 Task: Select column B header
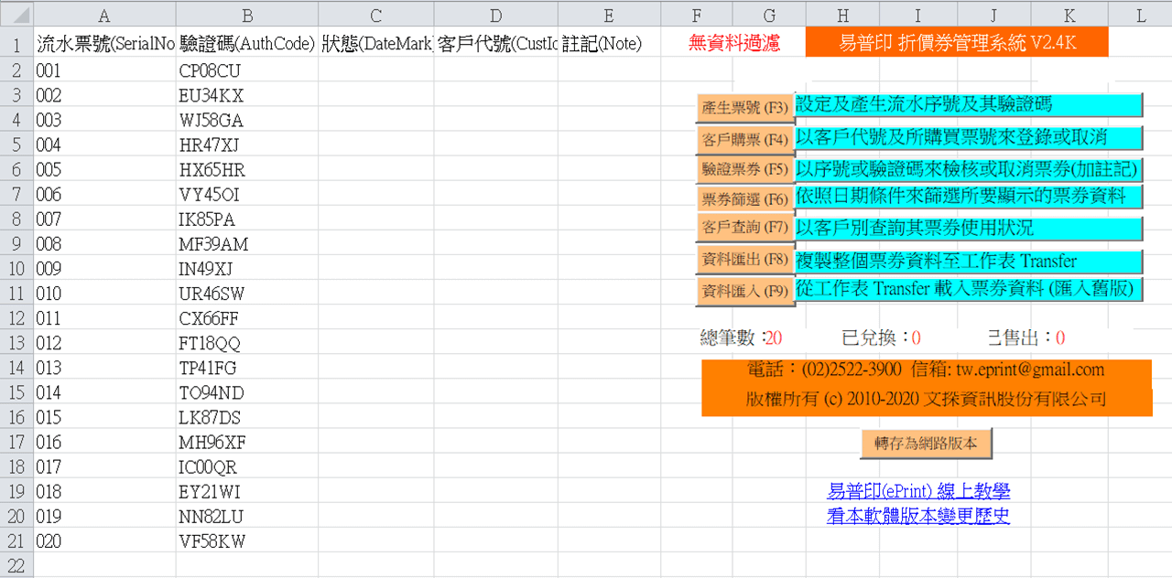point(247,15)
